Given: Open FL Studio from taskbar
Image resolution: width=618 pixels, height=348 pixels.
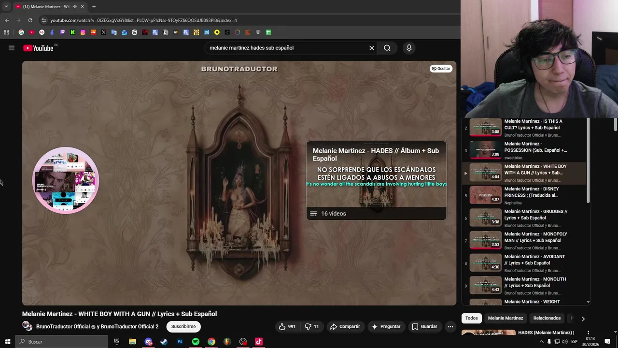Looking at the screenshot, I should click(x=227, y=342).
